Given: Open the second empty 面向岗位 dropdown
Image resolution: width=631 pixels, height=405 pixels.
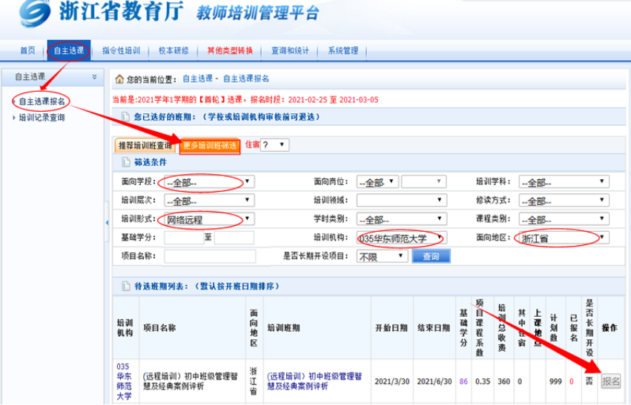Looking at the screenshot, I should click(x=423, y=182).
